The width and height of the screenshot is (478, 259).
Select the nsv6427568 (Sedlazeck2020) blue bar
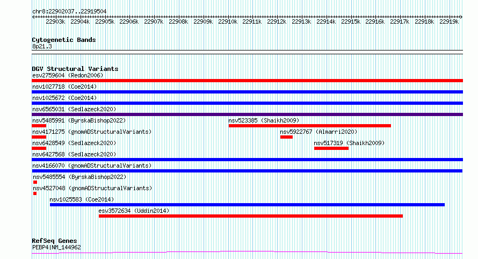pos(247,160)
